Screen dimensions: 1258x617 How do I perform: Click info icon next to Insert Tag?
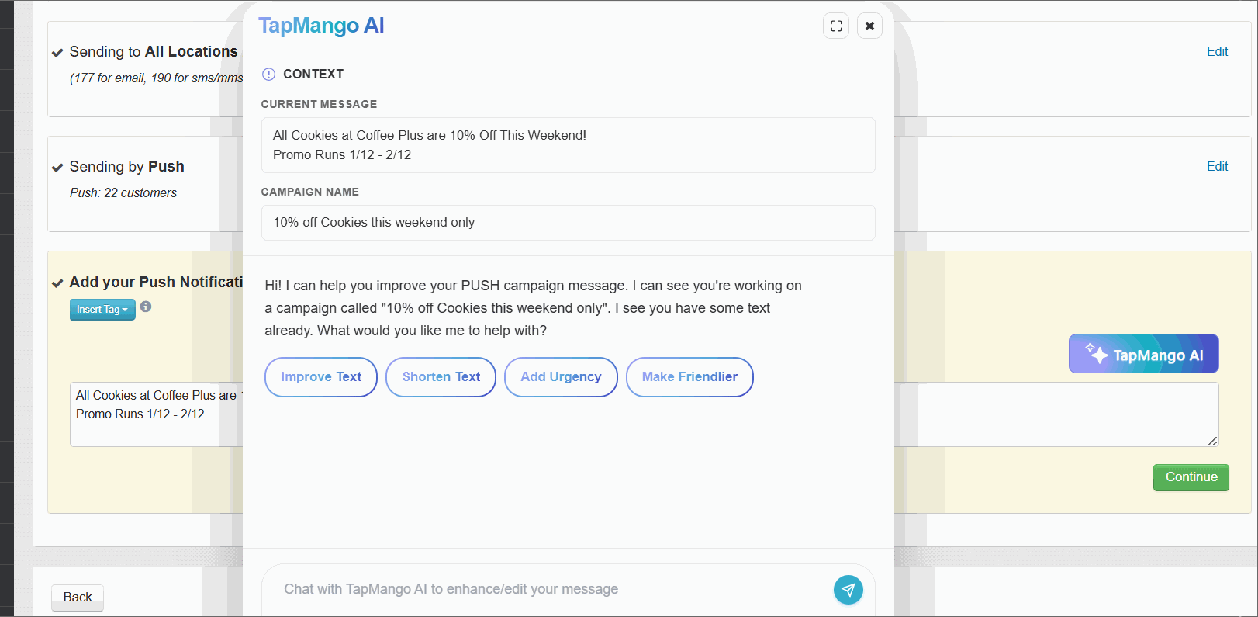click(x=146, y=307)
